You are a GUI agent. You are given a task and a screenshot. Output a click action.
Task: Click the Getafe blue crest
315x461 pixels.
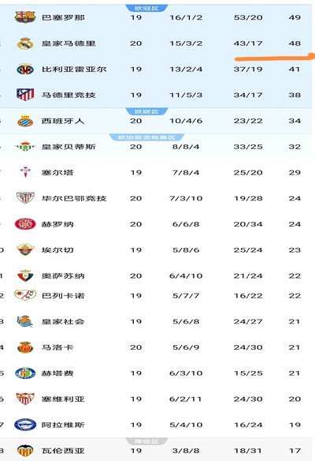pos(25,373)
